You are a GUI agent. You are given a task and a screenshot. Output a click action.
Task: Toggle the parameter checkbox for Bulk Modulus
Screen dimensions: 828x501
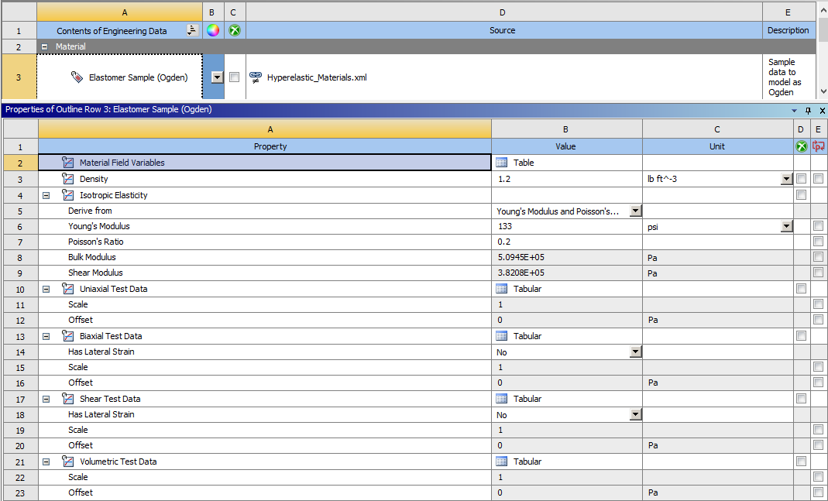(819, 257)
